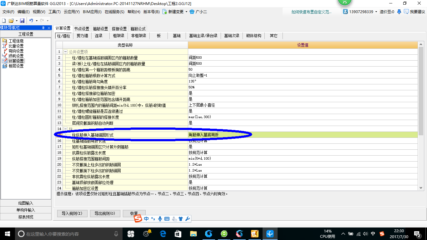427x240 pixels.
Task: Click Sogou input method S logo
Action: [138, 219]
